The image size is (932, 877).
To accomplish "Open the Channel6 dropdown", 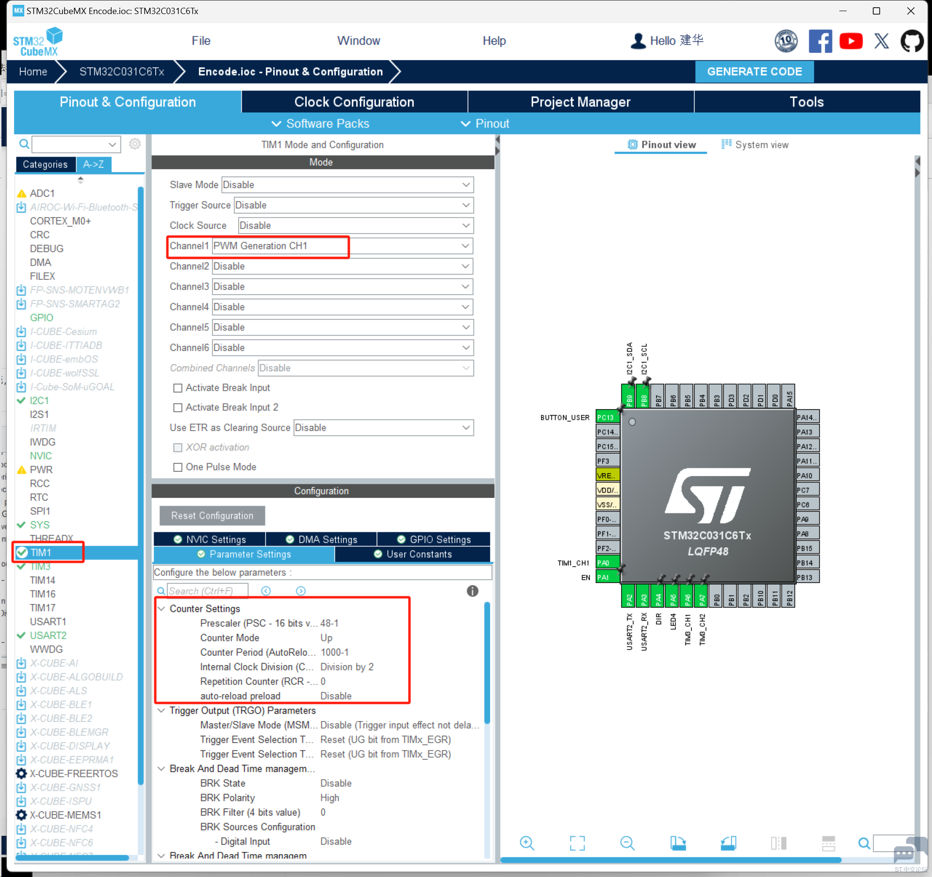I will (343, 348).
